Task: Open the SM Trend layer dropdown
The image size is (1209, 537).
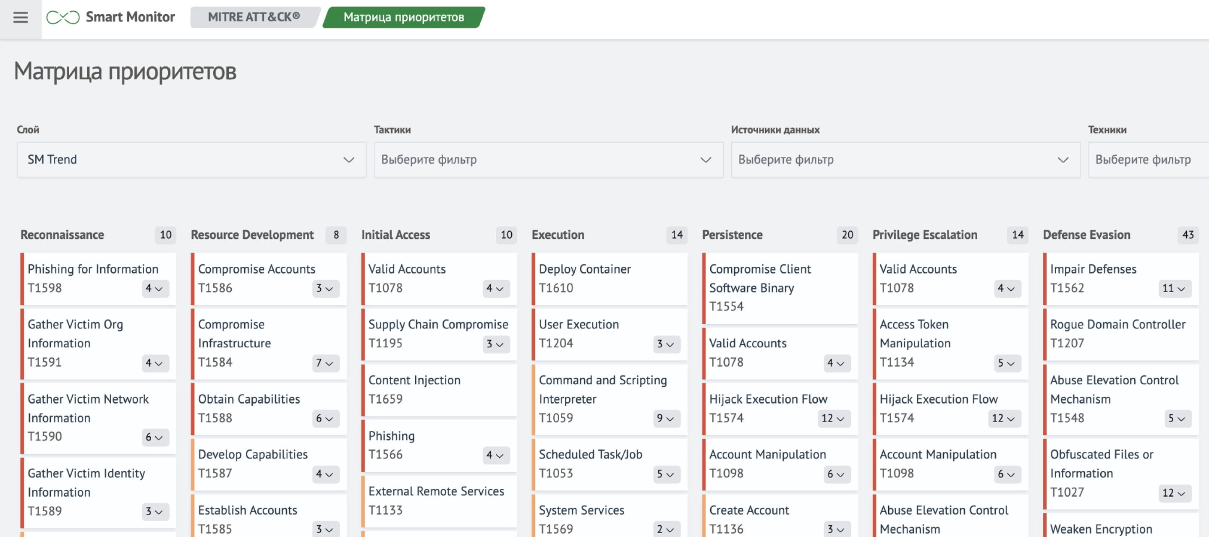Action: [x=191, y=159]
